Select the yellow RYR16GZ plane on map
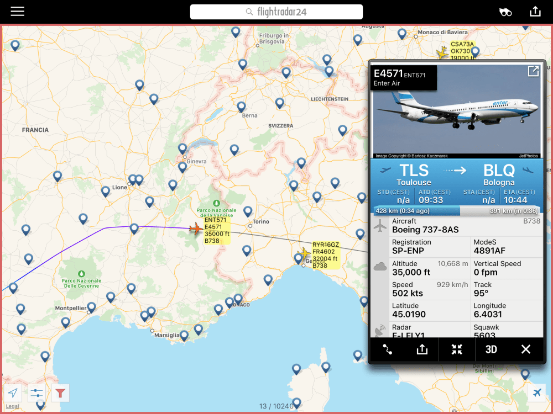Screen dimensions: 553x414 coord(304,253)
